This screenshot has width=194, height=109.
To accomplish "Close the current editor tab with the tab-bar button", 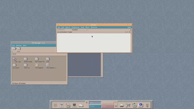I will point(131,30).
